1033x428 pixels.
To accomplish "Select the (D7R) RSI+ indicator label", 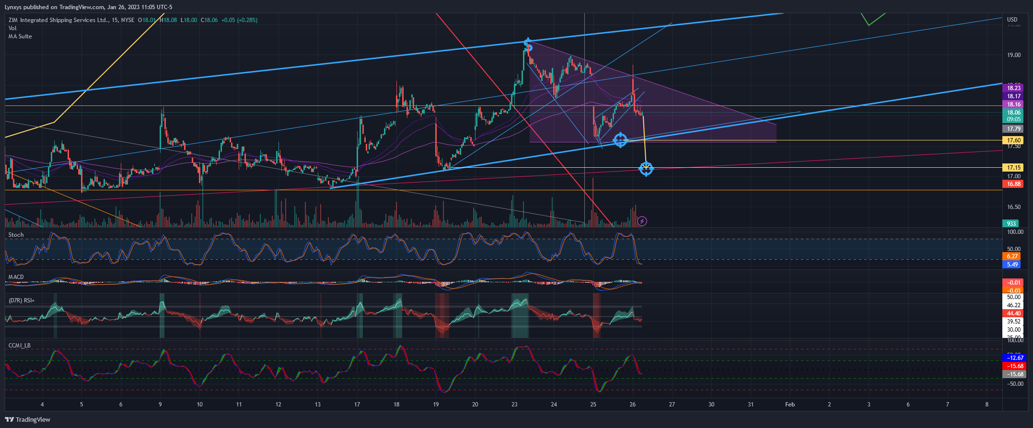I will [22, 301].
